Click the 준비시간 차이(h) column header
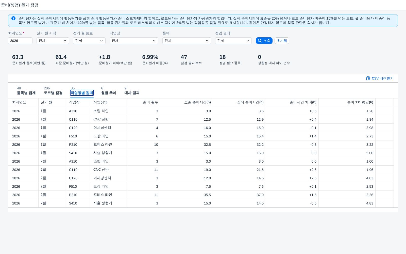This screenshot has width=406, height=254. tap(292, 102)
